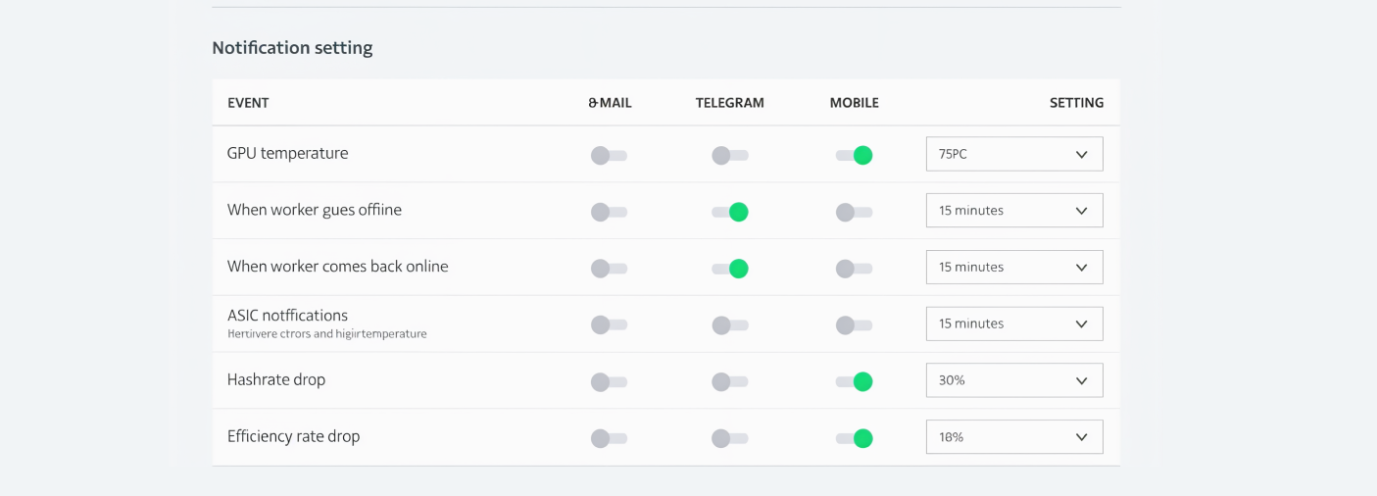Turn on Telegram for ASIC notifications
Viewport: 1377px width, 496px height.
tap(730, 325)
